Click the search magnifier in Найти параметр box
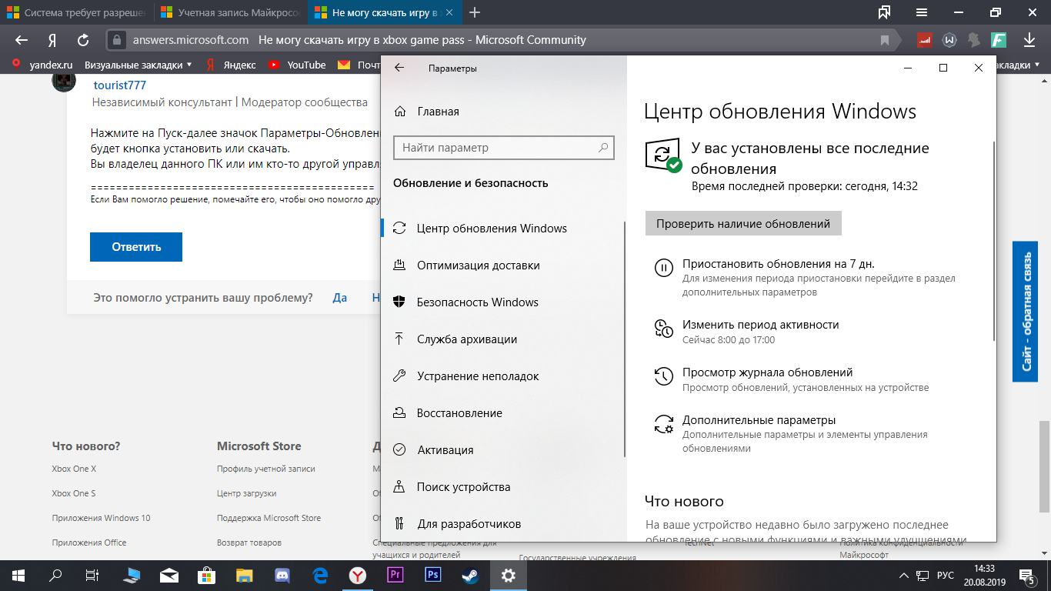 click(x=603, y=148)
